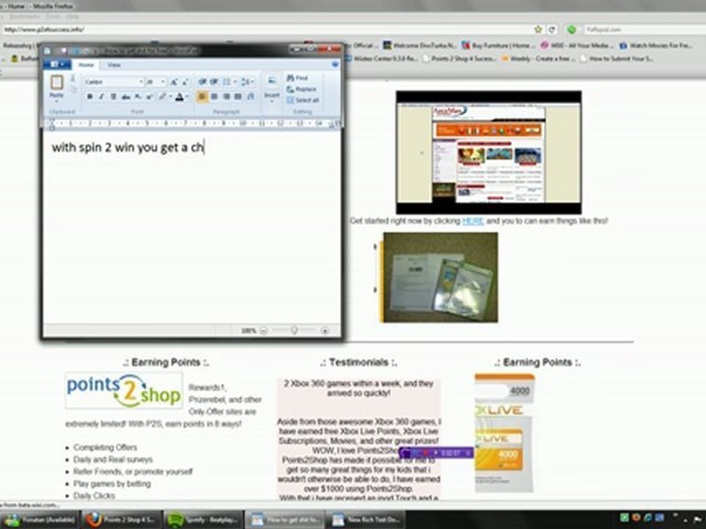Decrease paragraph indent in WordPad
Image resolution: width=706 pixels, height=529 pixels.
click(x=202, y=82)
